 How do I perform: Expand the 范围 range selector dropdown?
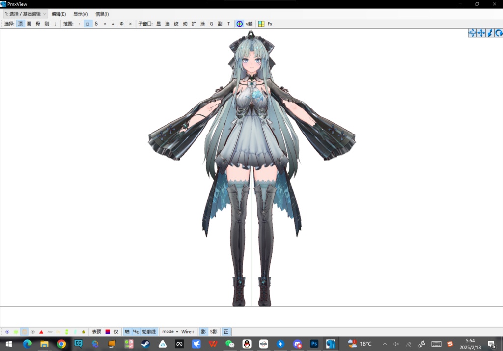click(x=79, y=23)
